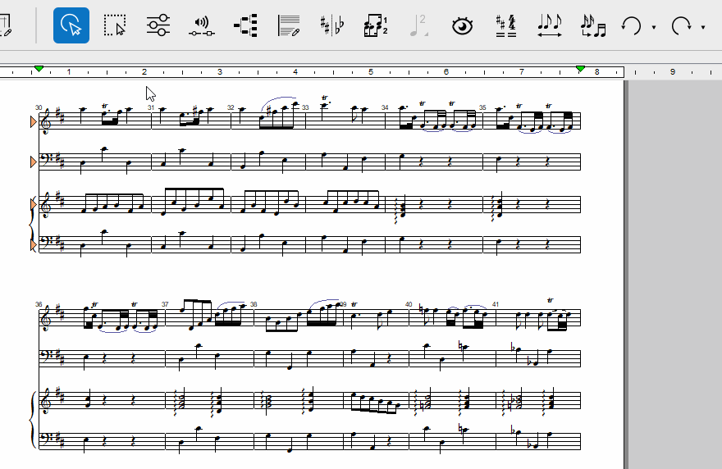Click measure number 32
The height and width of the screenshot is (469, 722).
(x=231, y=107)
